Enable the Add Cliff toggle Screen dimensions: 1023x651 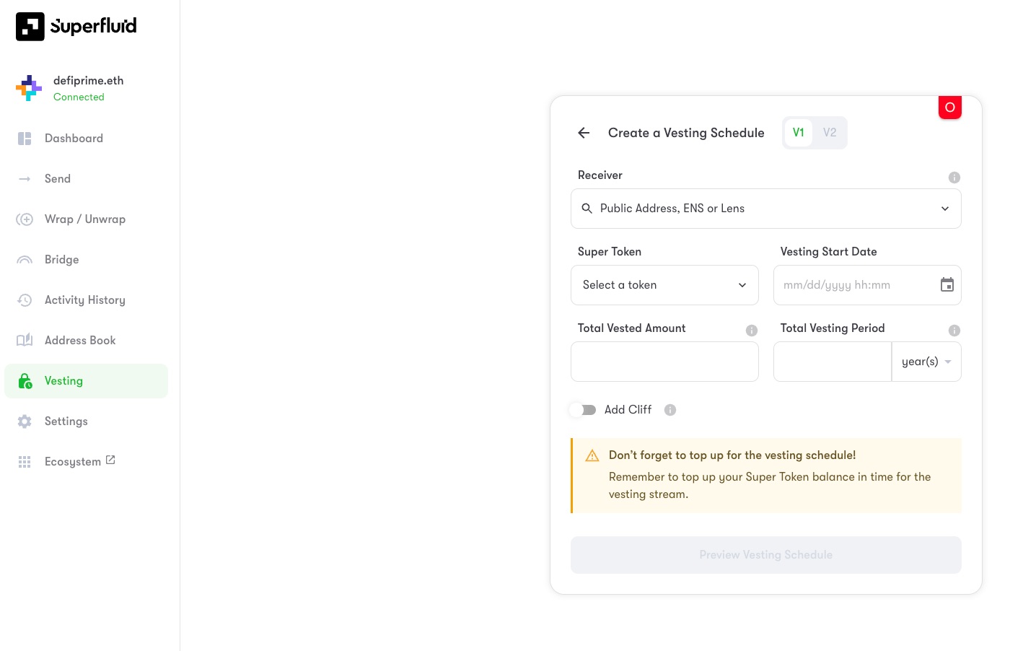583,410
